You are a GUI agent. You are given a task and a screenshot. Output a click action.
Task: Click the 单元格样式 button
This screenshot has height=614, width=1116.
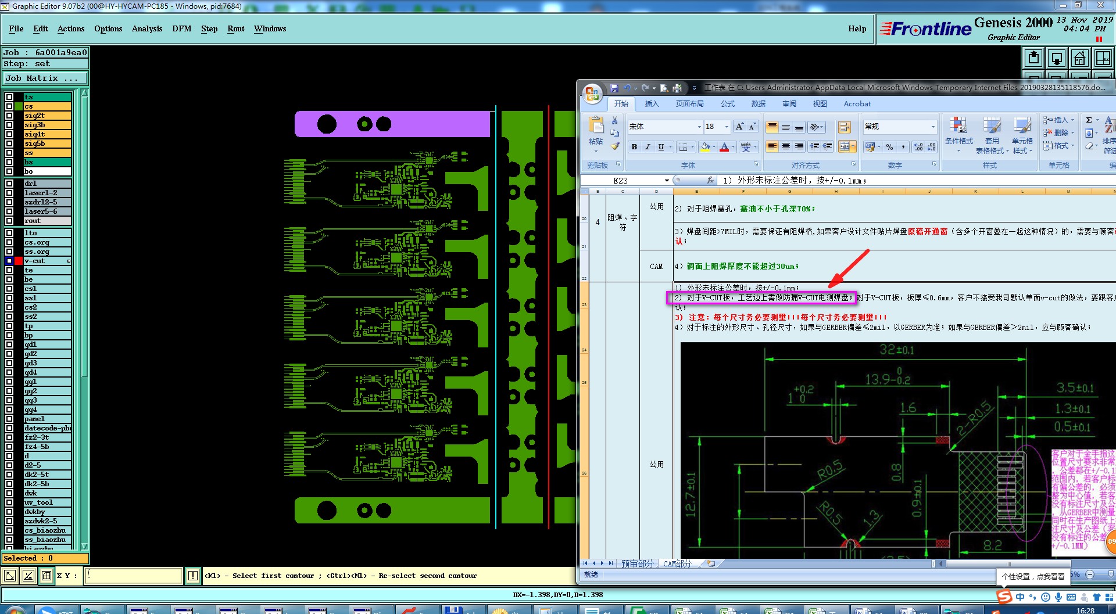point(1022,135)
